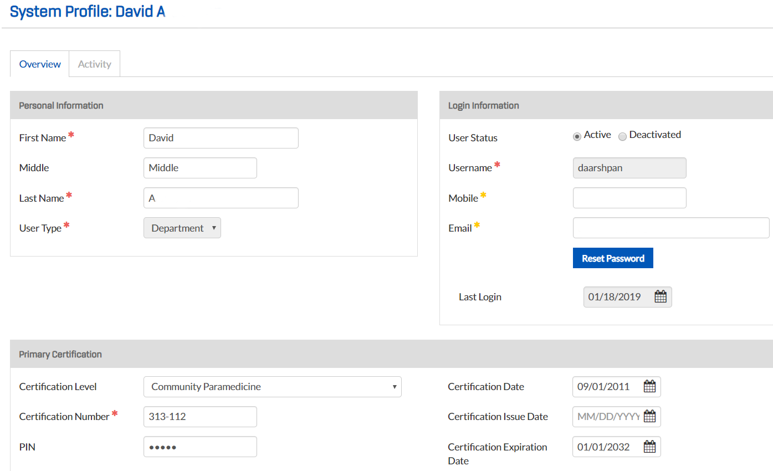Switch to the Activity tab
This screenshot has width=773, height=471.
pos(94,64)
